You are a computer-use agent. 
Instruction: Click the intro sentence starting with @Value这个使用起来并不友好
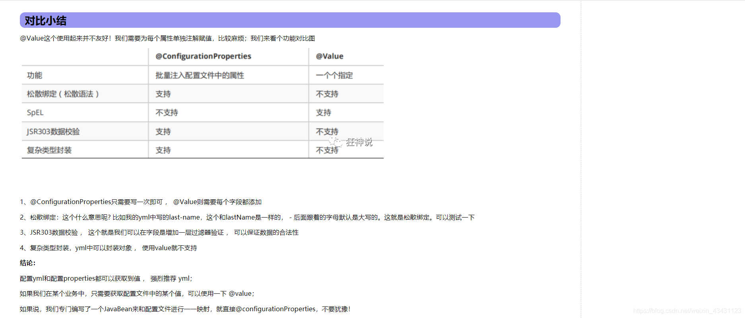[167, 39]
